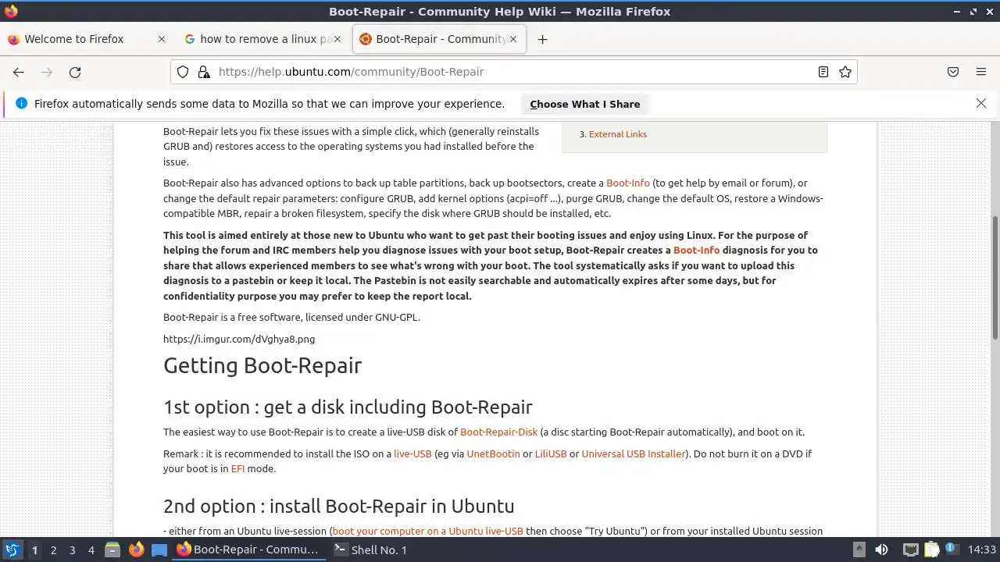Switch to virtual desktop 4

point(91,550)
